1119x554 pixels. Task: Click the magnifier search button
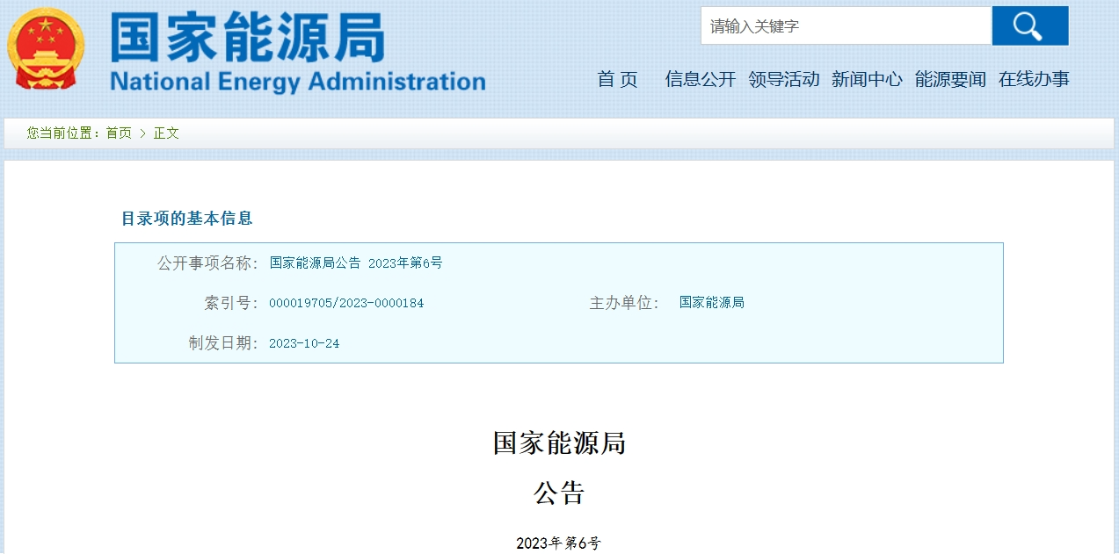point(1030,25)
